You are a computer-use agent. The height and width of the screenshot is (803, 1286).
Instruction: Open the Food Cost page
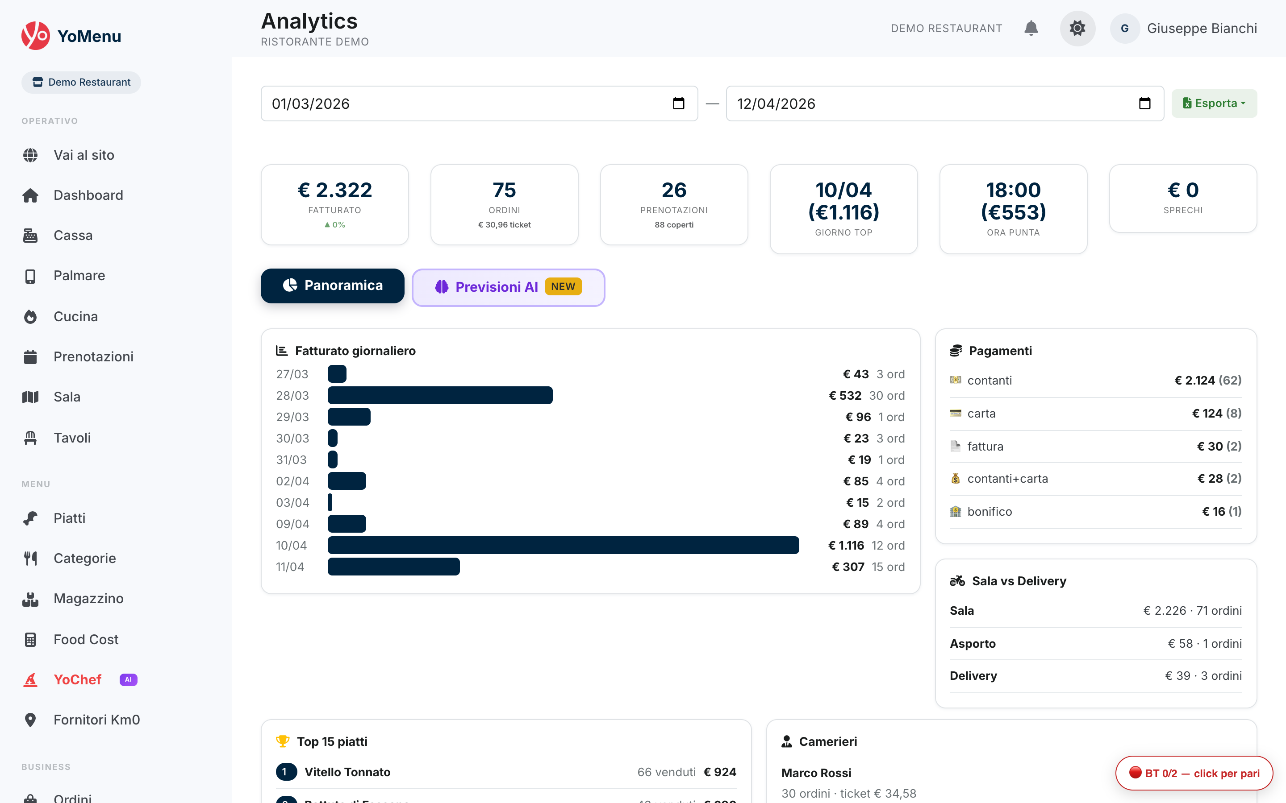point(86,639)
